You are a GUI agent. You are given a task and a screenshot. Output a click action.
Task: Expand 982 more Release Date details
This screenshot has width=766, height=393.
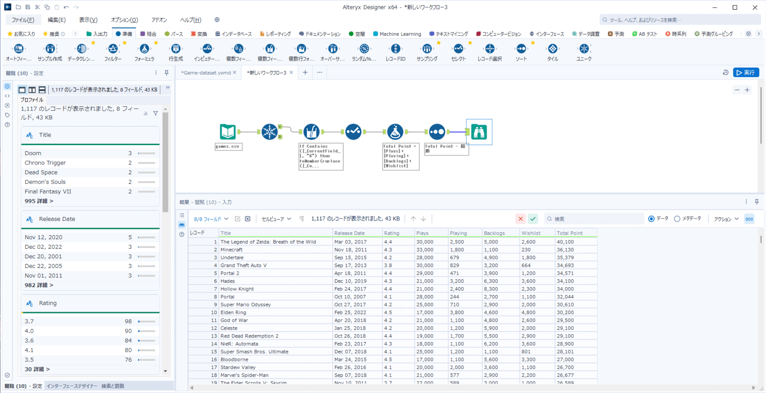pos(39,285)
